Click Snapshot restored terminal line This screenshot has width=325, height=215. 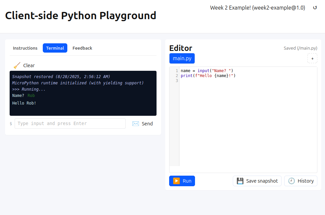(61, 76)
